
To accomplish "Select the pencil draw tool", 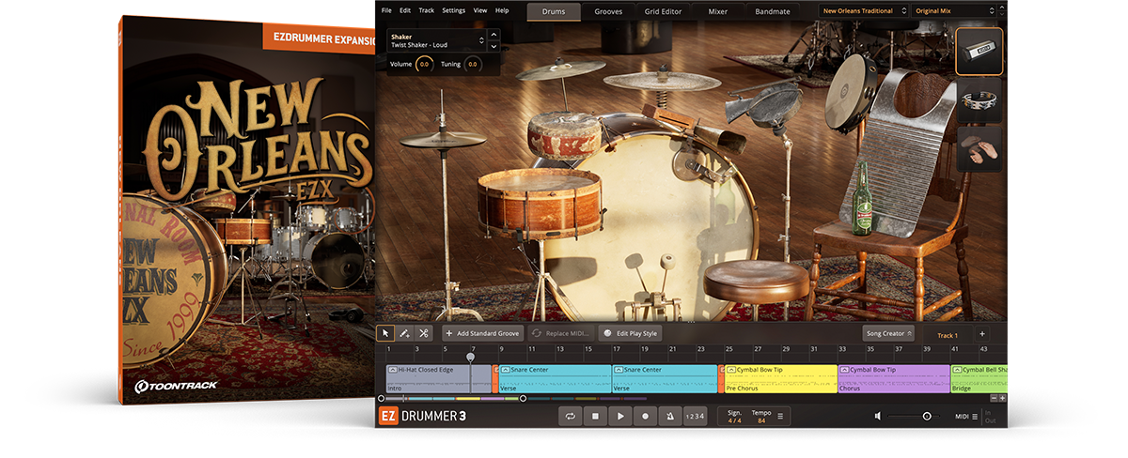I will (404, 333).
